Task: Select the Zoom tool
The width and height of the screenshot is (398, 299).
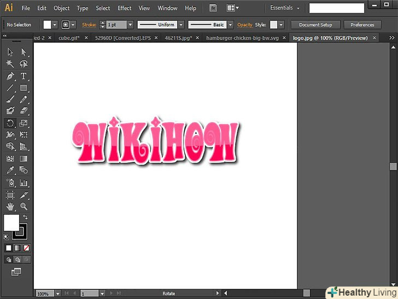Action: click(x=24, y=206)
